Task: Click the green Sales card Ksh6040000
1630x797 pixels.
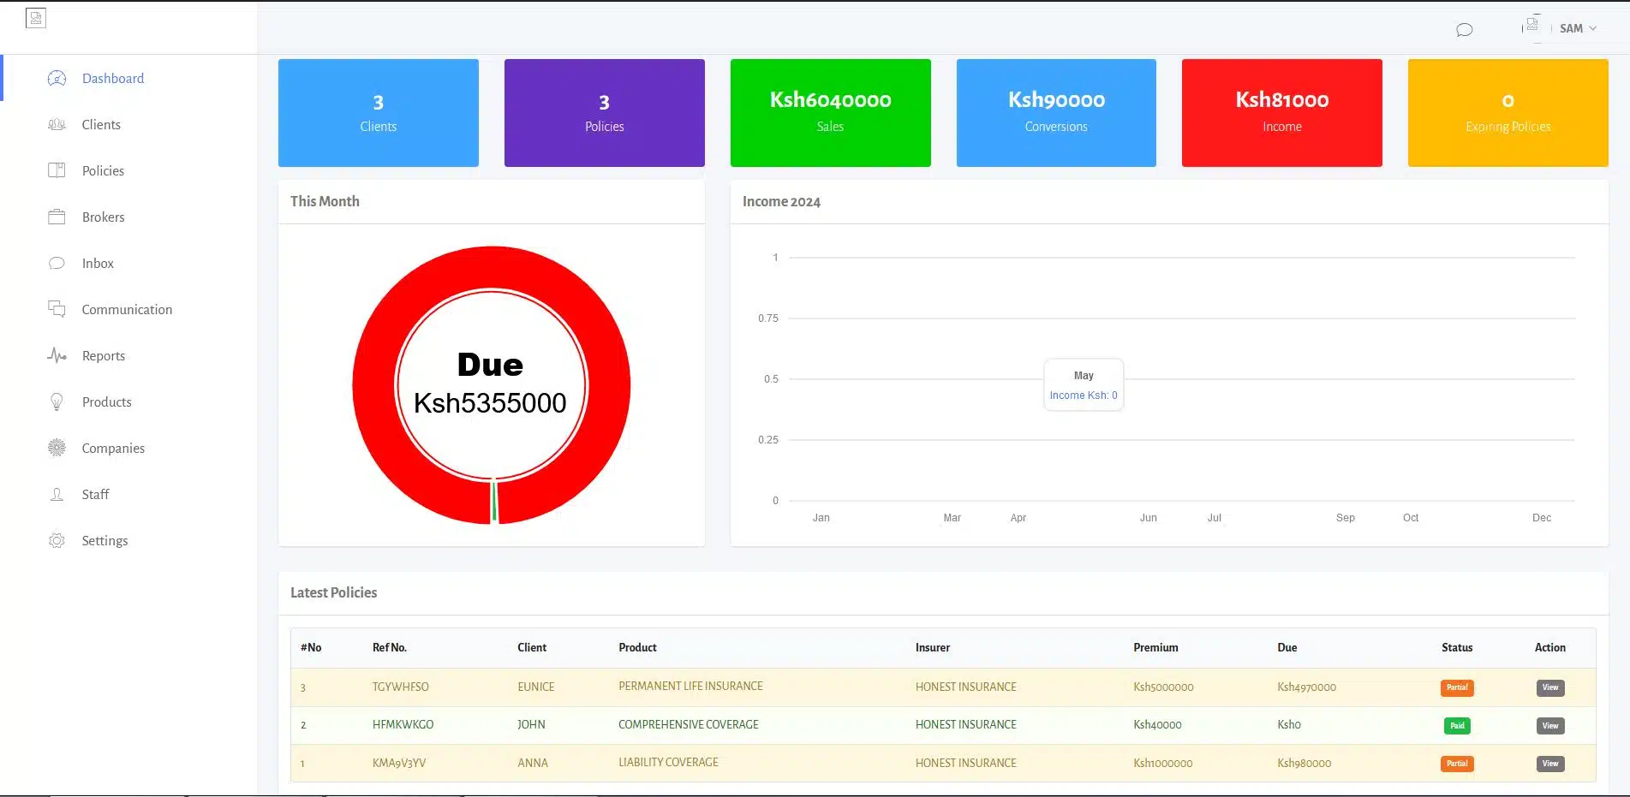Action: [831, 113]
